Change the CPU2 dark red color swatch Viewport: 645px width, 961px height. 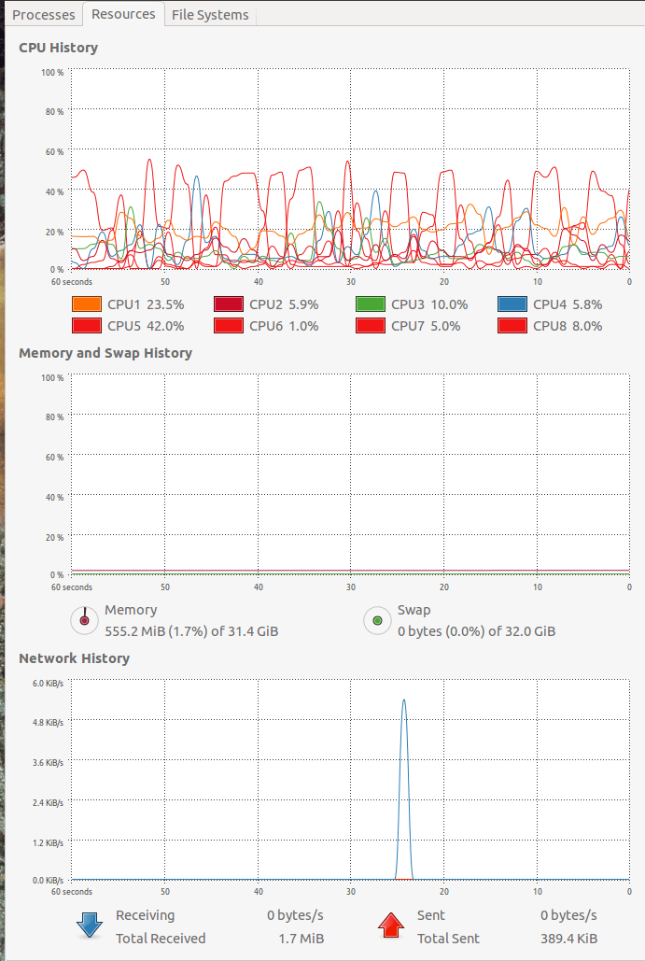click(229, 304)
